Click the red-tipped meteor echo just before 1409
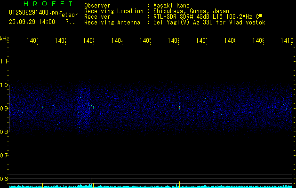Screen dimensions: 296x188 coord(252,107)
